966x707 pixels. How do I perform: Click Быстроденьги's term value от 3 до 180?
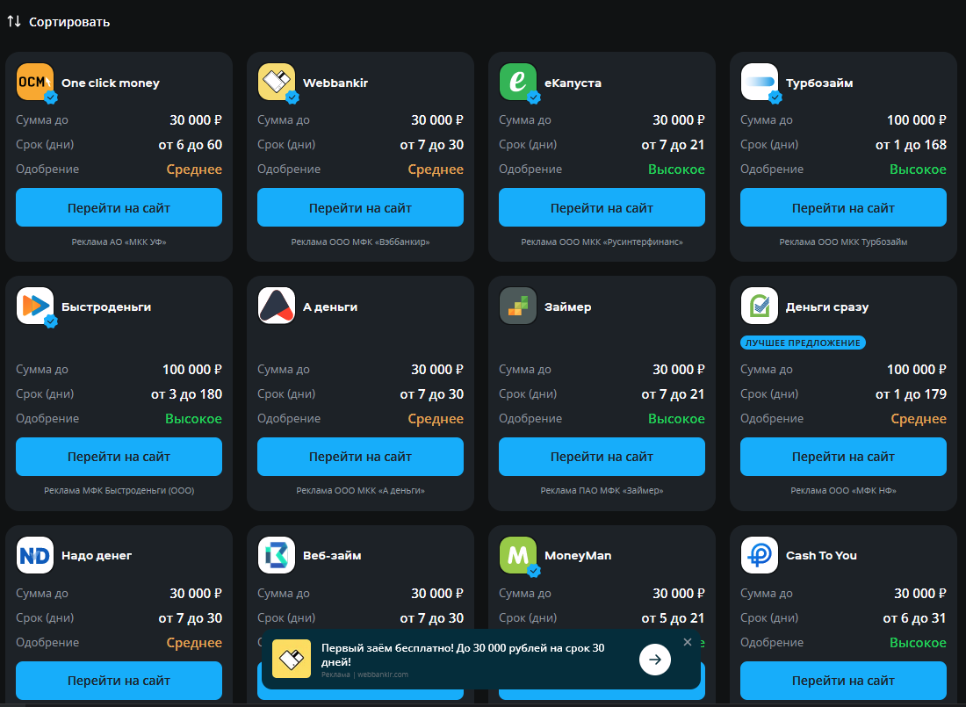click(x=187, y=394)
